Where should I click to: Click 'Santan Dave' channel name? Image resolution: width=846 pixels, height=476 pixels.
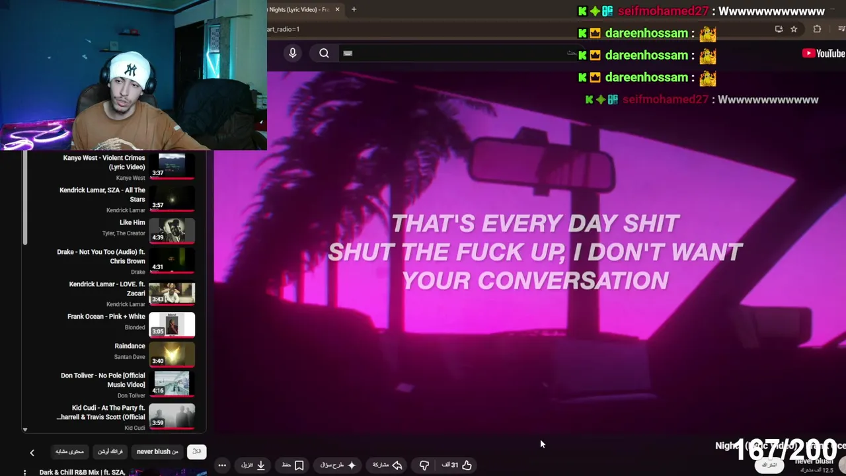pyautogui.click(x=130, y=357)
